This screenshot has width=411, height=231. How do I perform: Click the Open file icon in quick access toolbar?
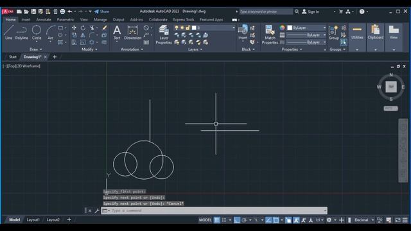tap(26, 12)
